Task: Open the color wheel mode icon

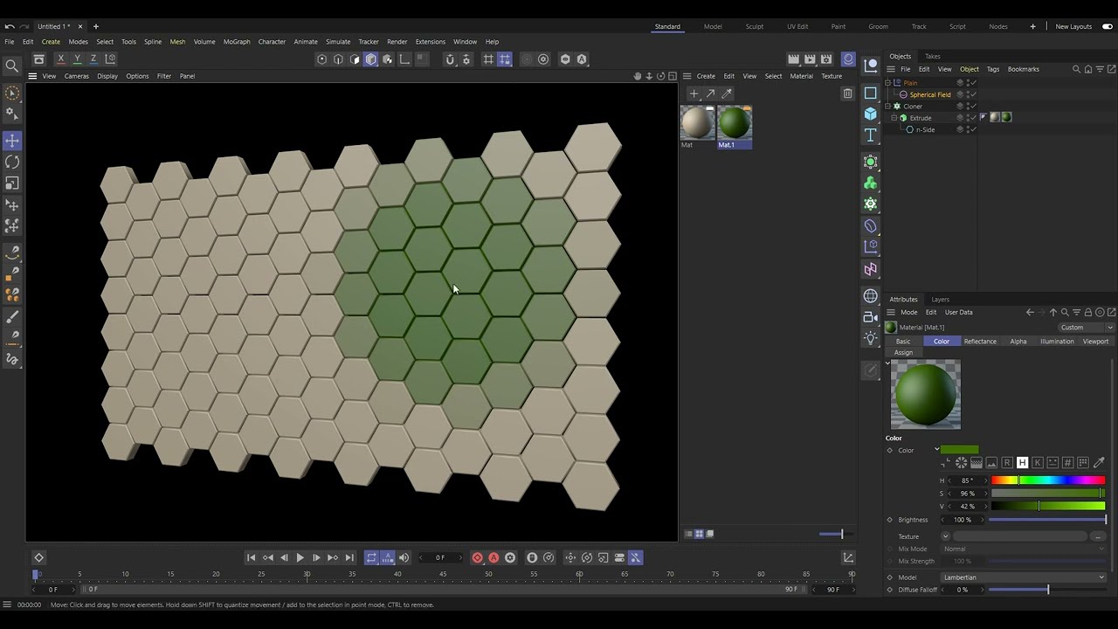Action: (961, 462)
